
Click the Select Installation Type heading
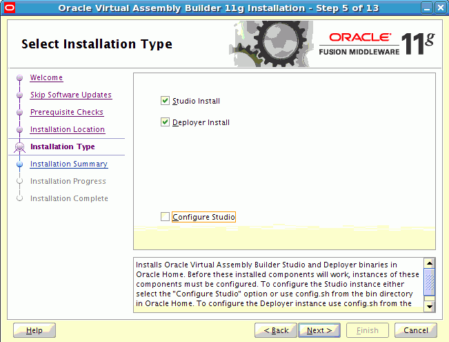coord(97,44)
